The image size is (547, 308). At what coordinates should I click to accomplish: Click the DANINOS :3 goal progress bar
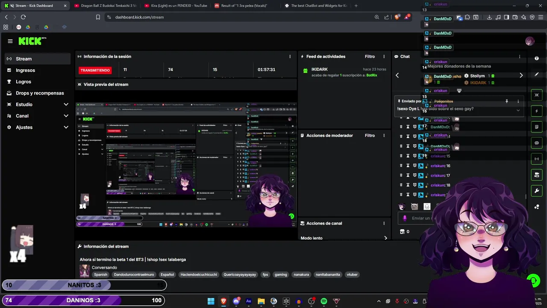[84, 300]
